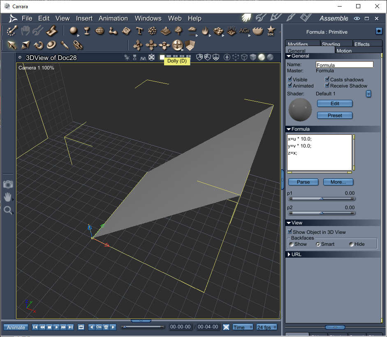Open the Render room film icon
The width and height of the screenshot is (387, 337).
point(306,18)
